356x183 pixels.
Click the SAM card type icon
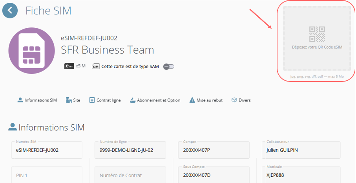(96, 67)
